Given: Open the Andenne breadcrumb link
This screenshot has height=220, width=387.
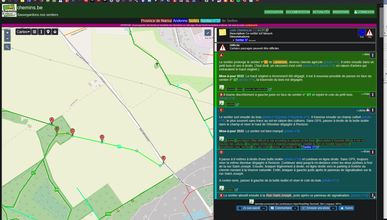Looking at the screenshot, I should (x=180, y=20).
